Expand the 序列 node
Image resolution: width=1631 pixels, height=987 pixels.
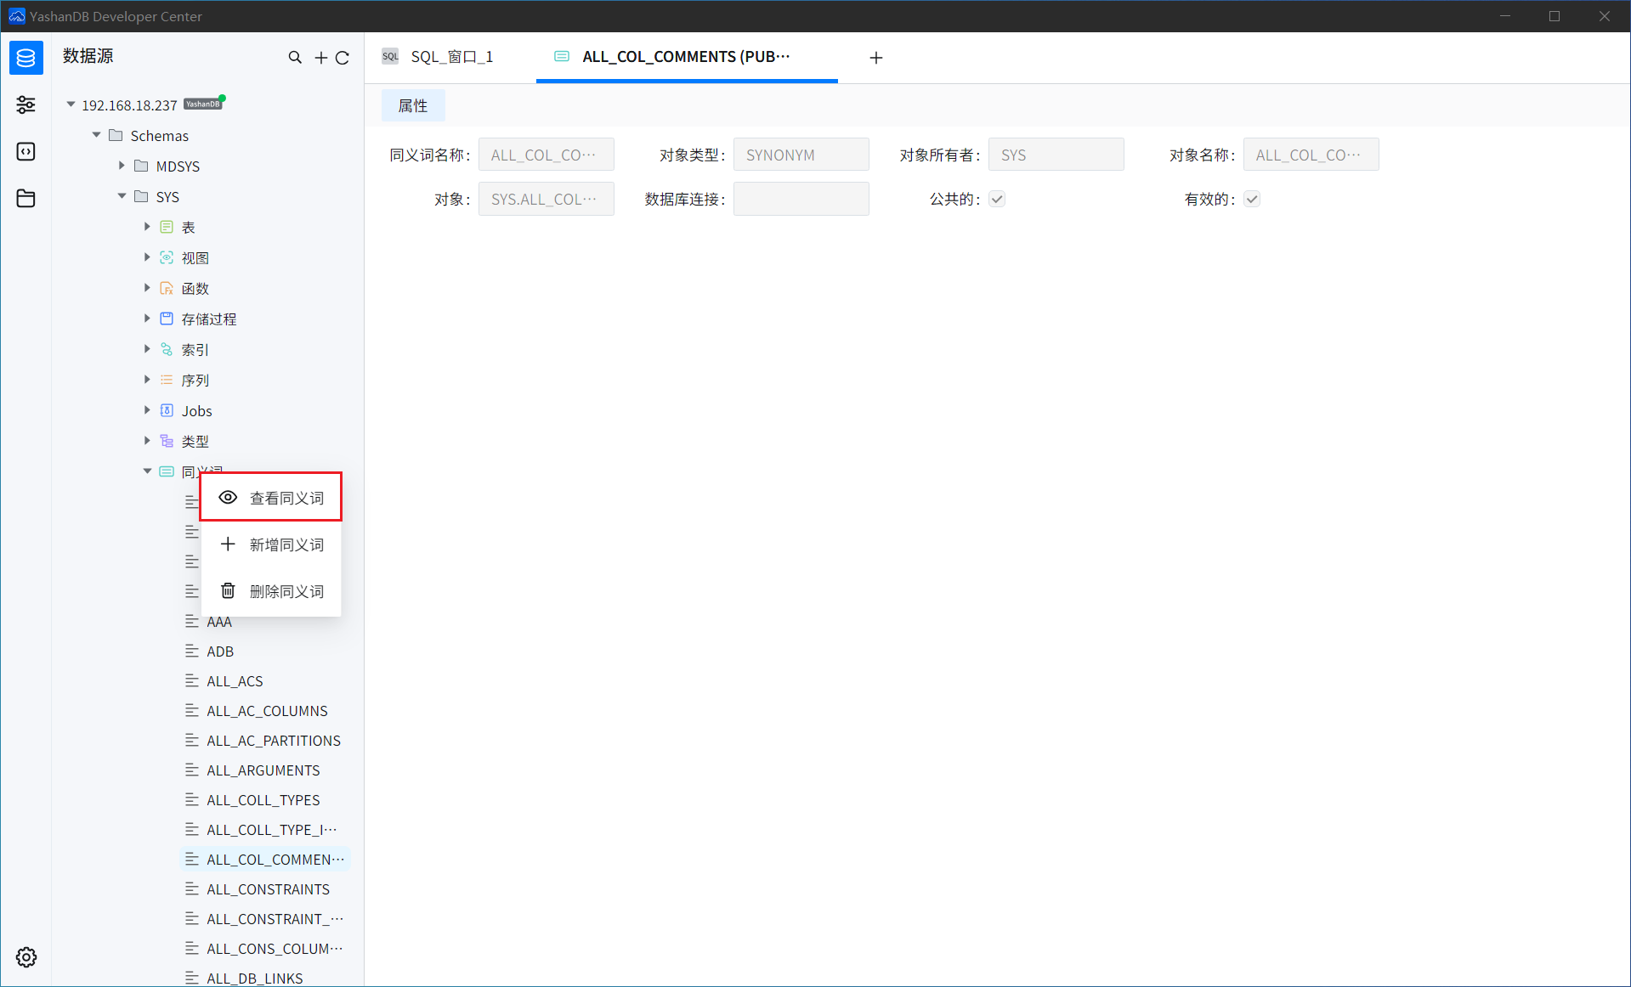pos(147,380)
